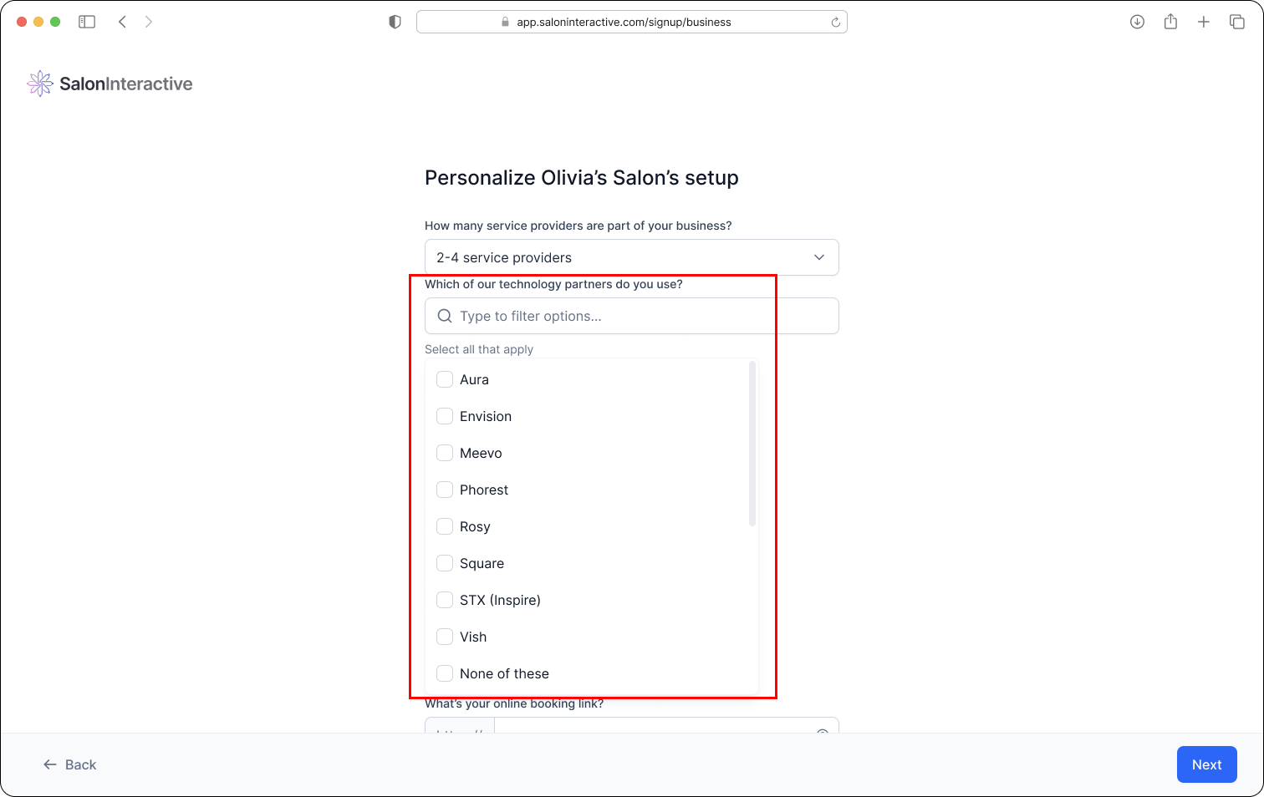This screenshot has height=797, width=1264.
Task: Expand the service providers dropdown
Action: coord(631,257)
